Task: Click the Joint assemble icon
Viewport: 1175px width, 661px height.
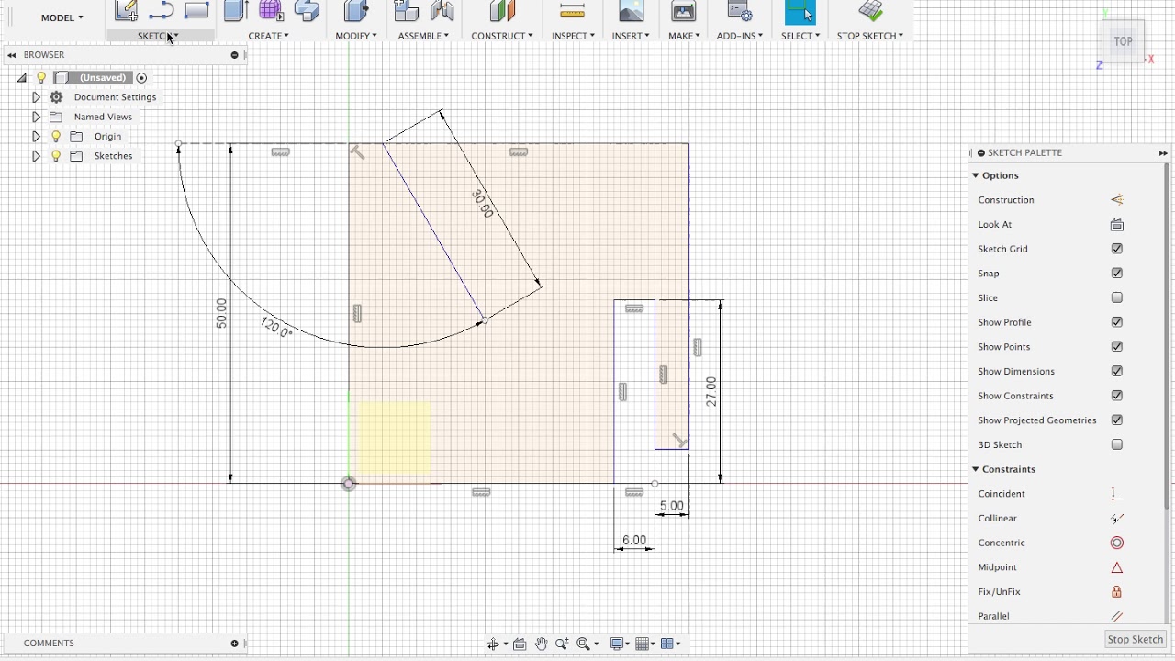Action: coord(442,11)
